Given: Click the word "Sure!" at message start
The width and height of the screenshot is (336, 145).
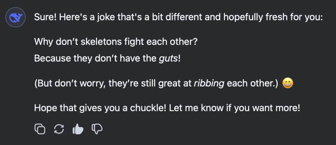Looking at the screenshot, I should [45, 17].
